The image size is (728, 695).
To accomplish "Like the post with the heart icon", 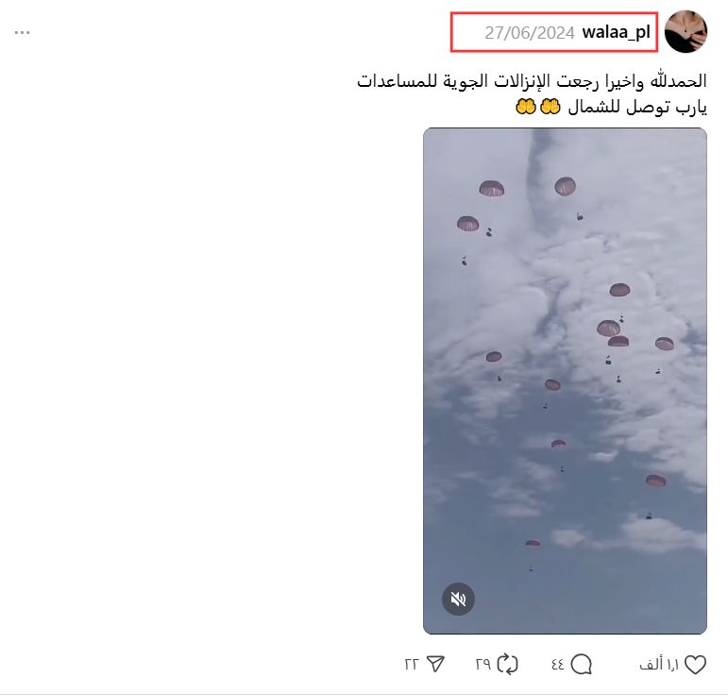I will coord(695,665).
